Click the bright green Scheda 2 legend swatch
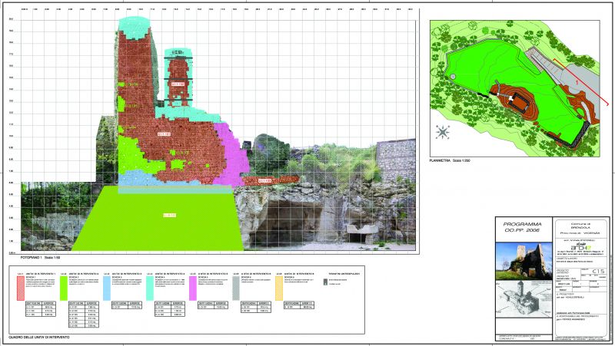 [64, 288]
